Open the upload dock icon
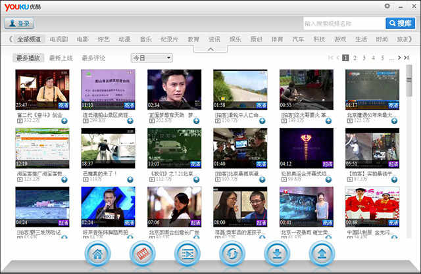 point(322,254)
